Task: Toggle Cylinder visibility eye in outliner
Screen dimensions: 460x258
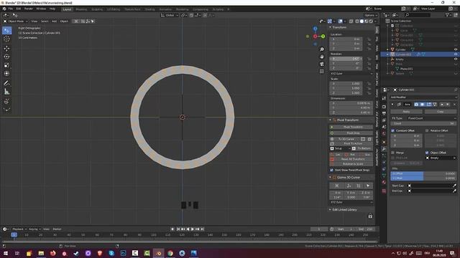Action: coord(456,49)
